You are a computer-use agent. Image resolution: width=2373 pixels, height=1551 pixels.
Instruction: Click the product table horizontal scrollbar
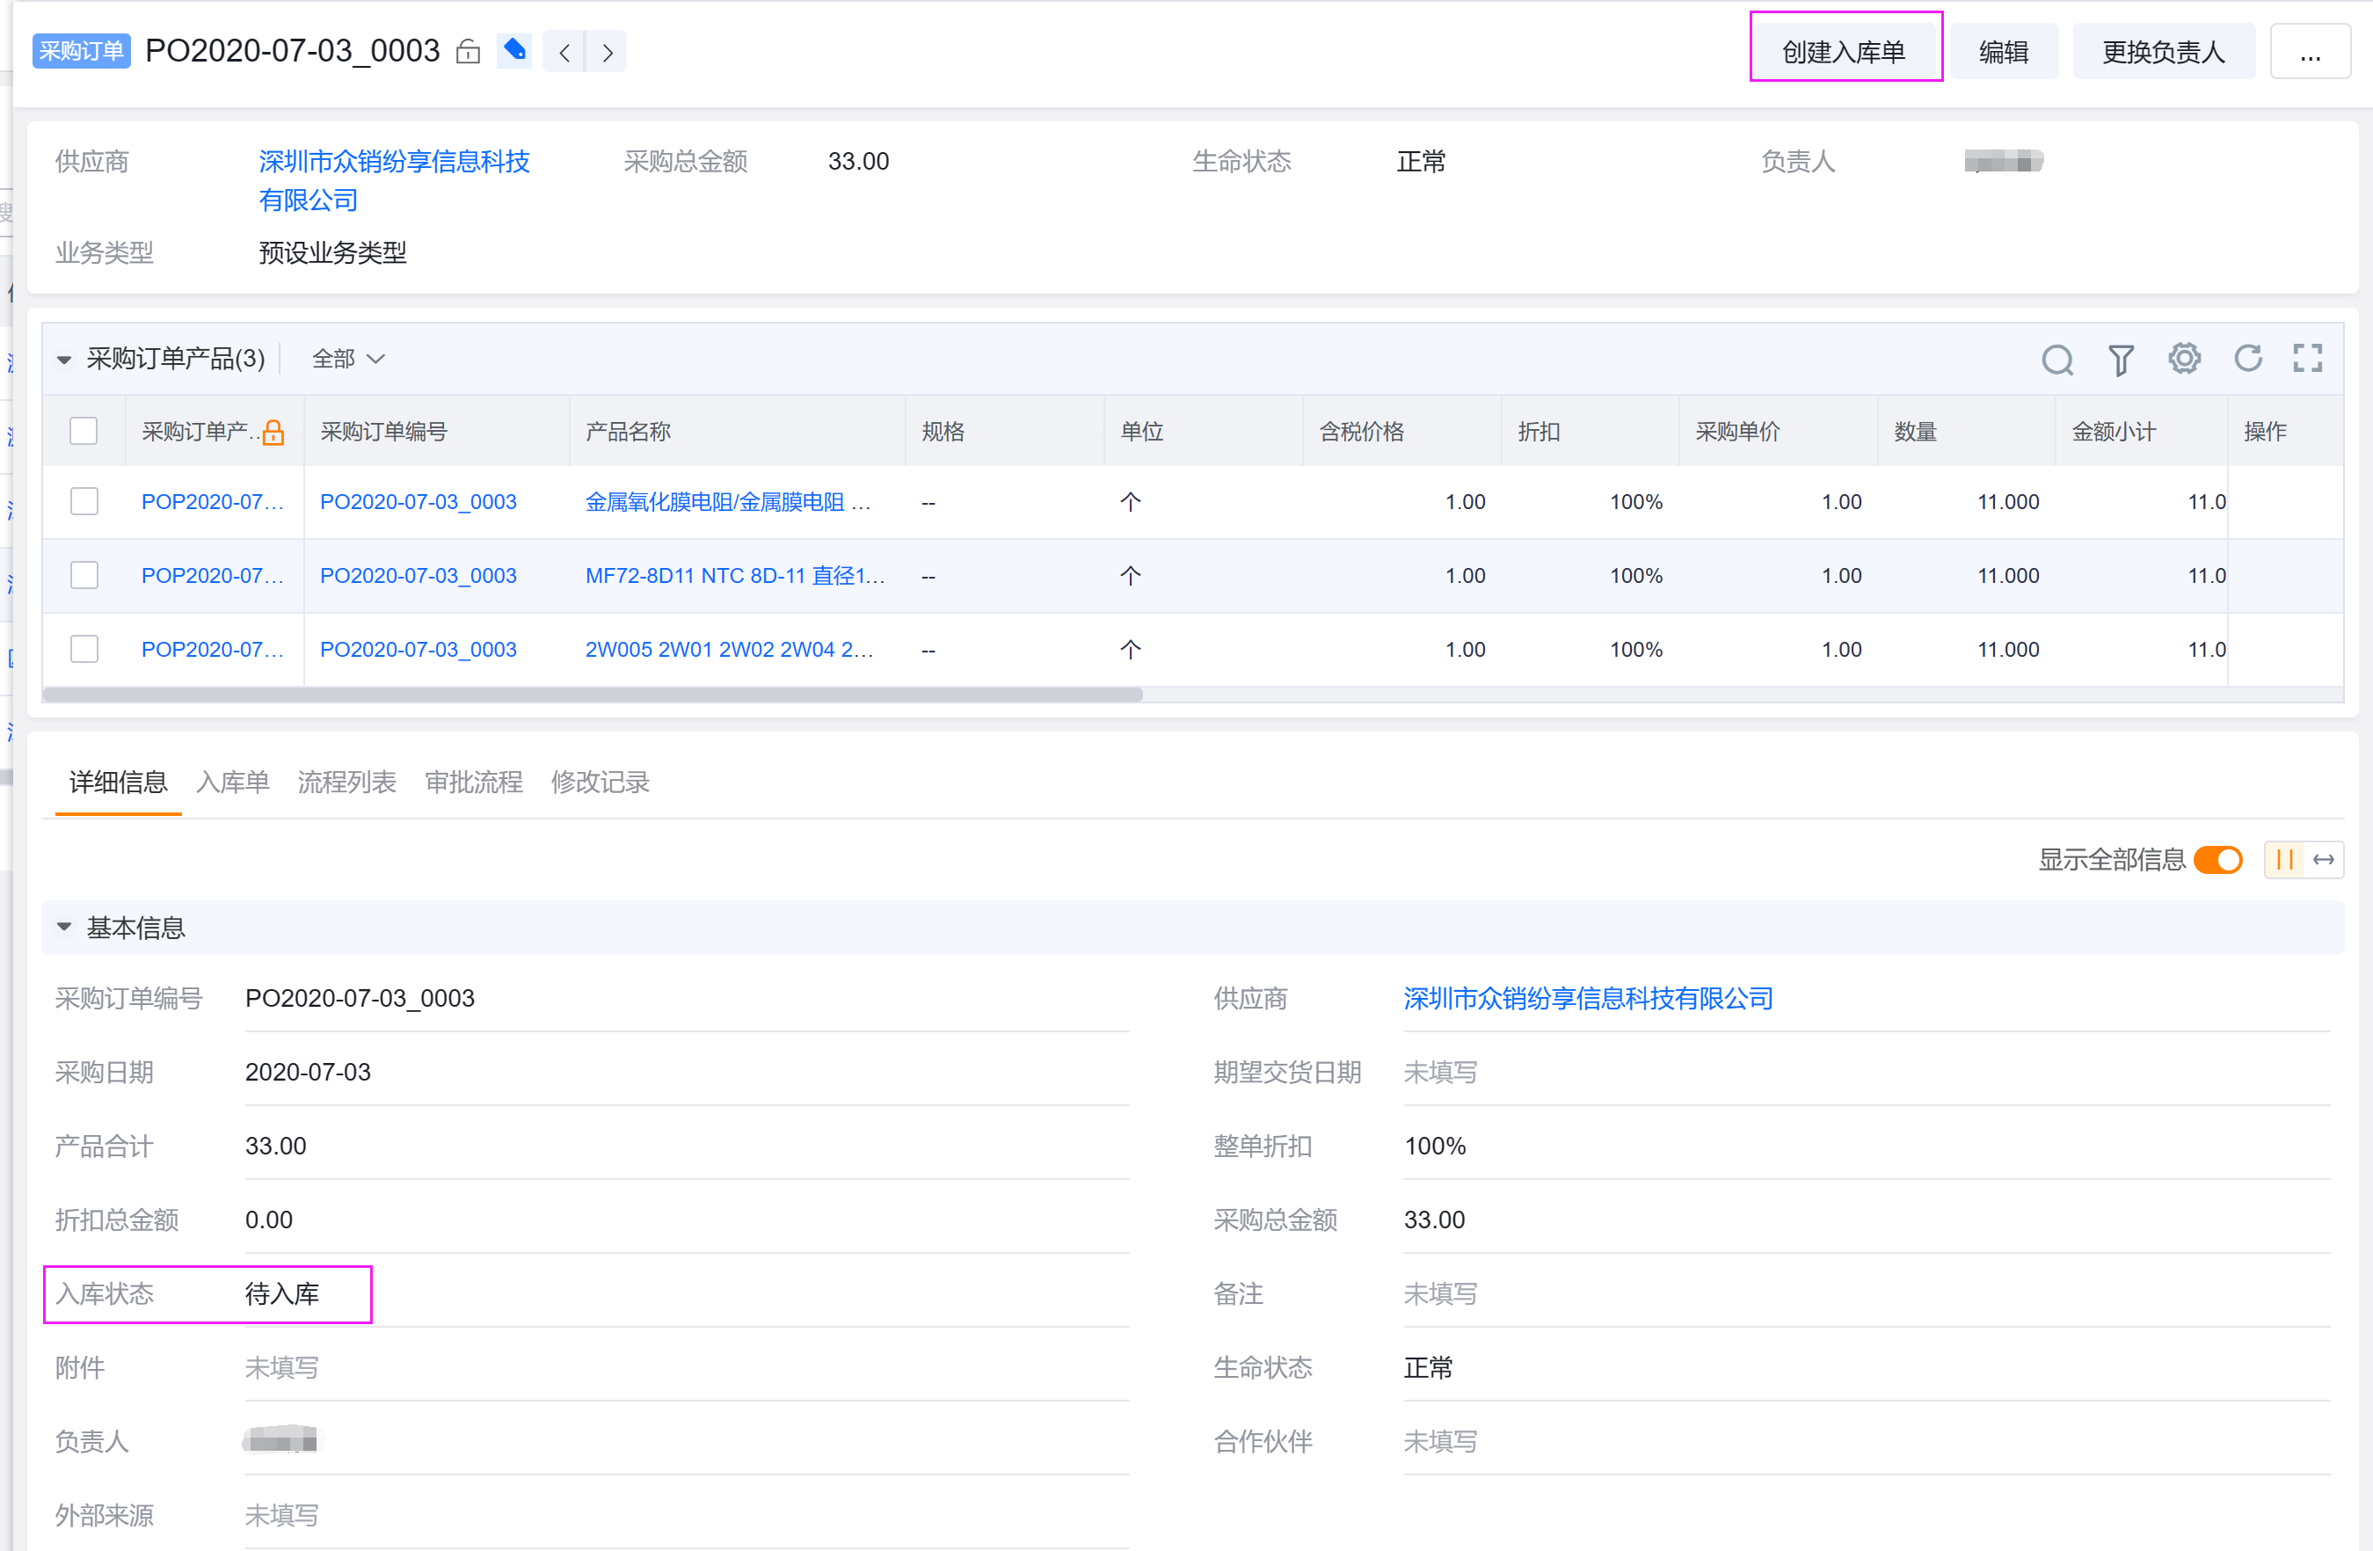click(x=593, y=695)
